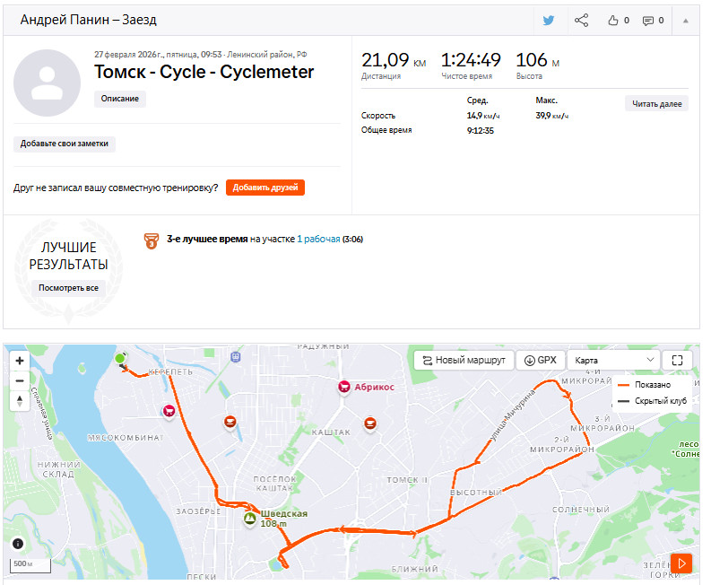This screenshot has width=711, height=585.
Task: Collapse the workout header panel arrow
Action: point(686,21)
